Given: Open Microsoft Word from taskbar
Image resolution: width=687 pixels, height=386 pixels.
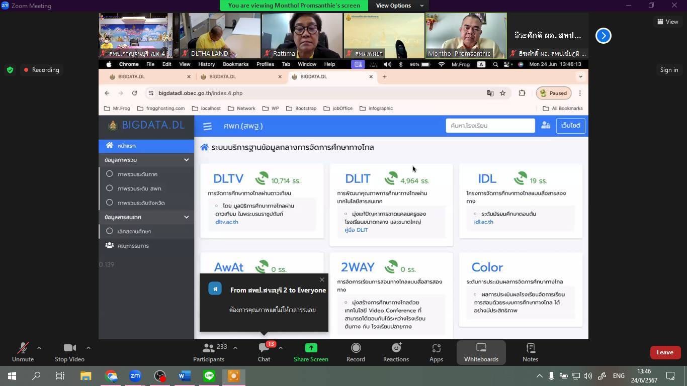Looking at the screenshot, I should [184, 376].
